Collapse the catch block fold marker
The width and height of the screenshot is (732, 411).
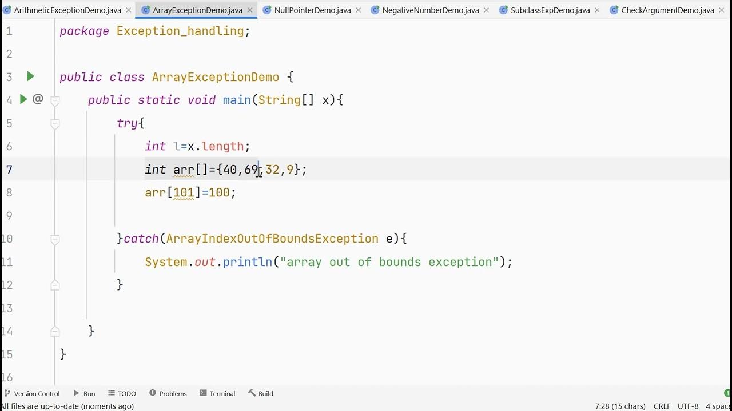pyautogui.click(x=55, y=239)
